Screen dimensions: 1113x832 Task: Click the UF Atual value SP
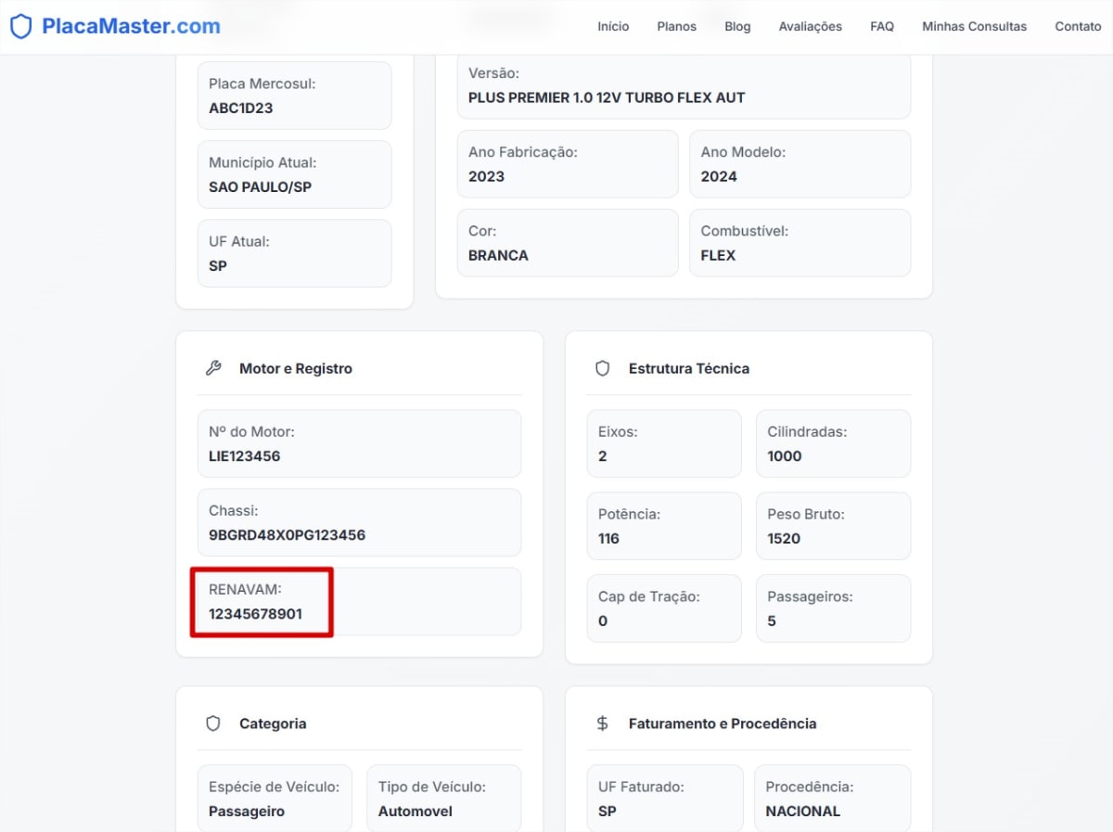[218, 265]
